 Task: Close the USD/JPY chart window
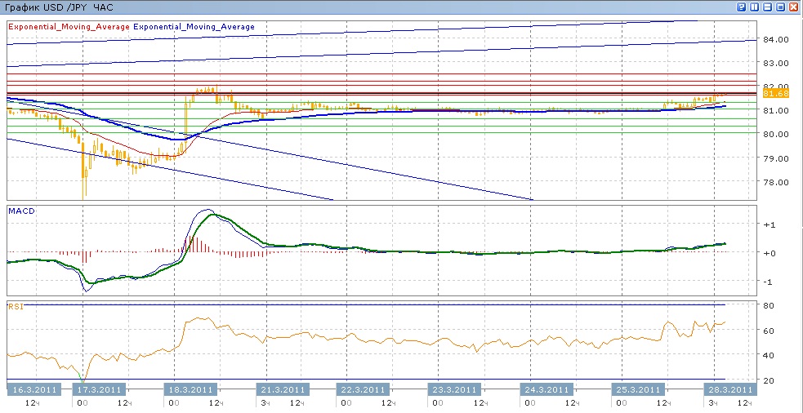coord(794,7)
